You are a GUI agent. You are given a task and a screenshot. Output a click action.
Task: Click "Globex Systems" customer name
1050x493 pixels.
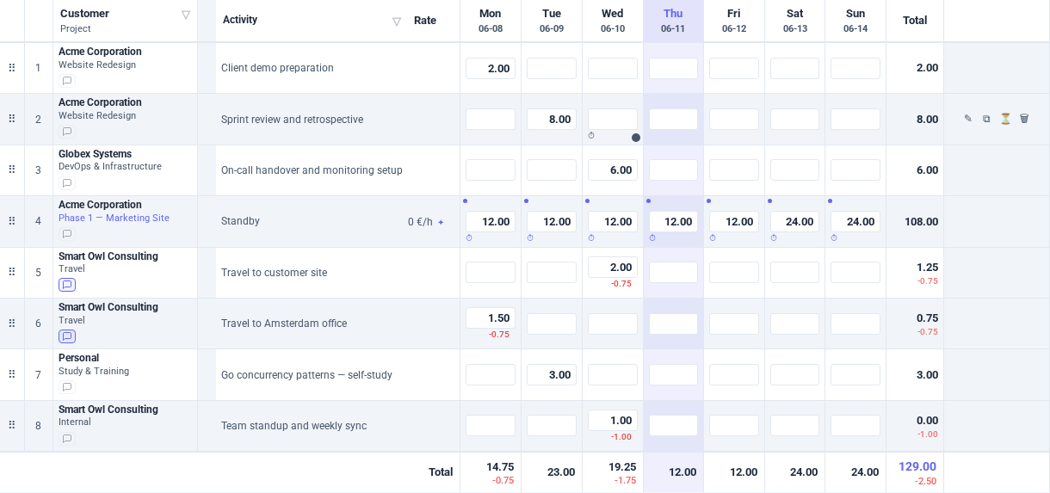click(x=95, y=154)
